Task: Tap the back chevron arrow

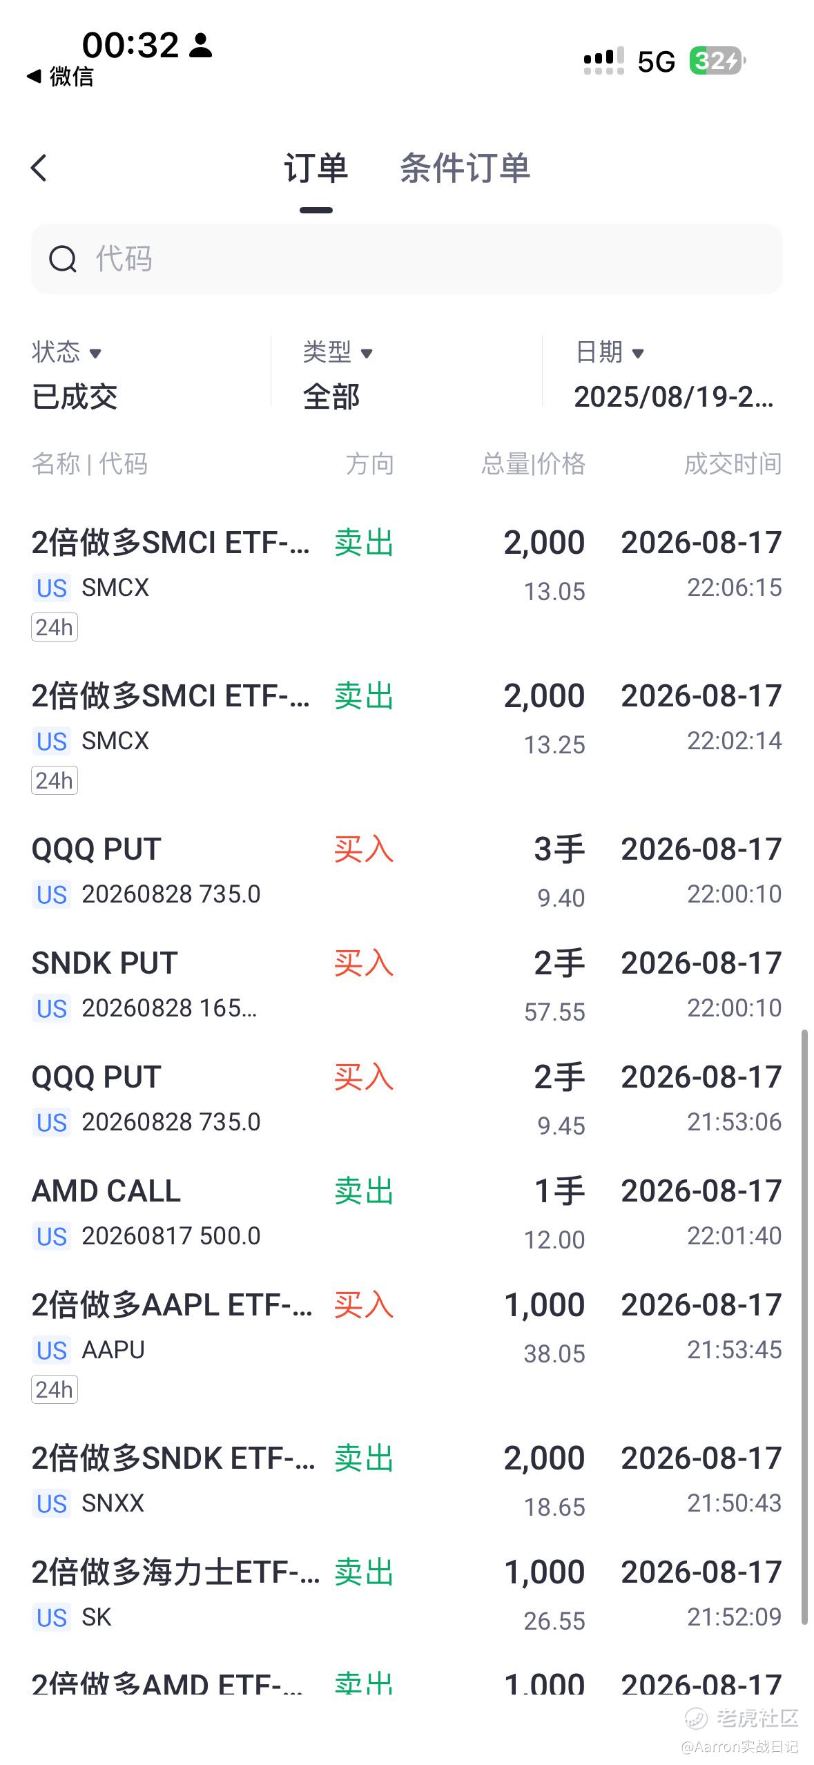Action: (x=39, y=168)
